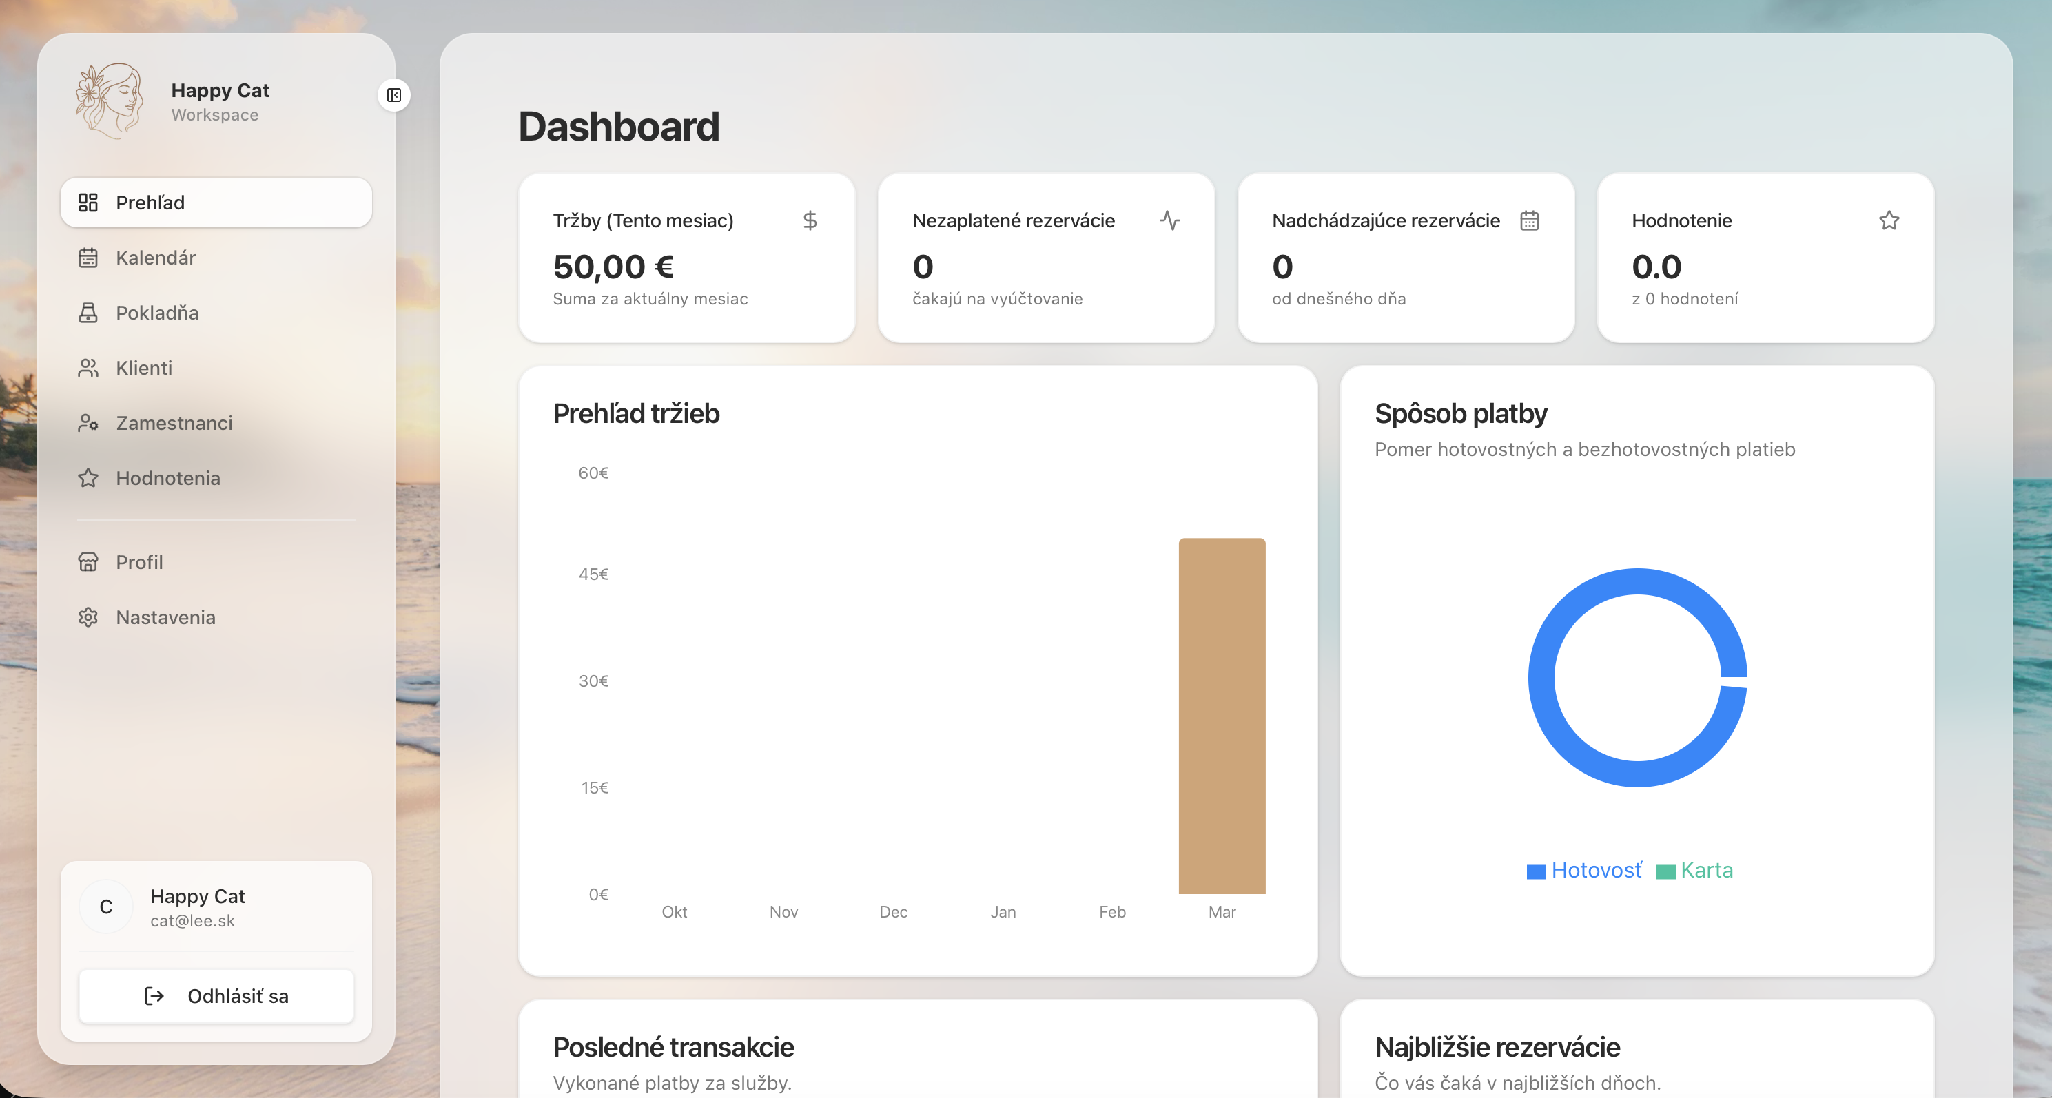Collapse the sidebar using the panel toggle
The width and height of the screenshot is (2052, 1098).
pyautogui.click(x=393, y=95)
